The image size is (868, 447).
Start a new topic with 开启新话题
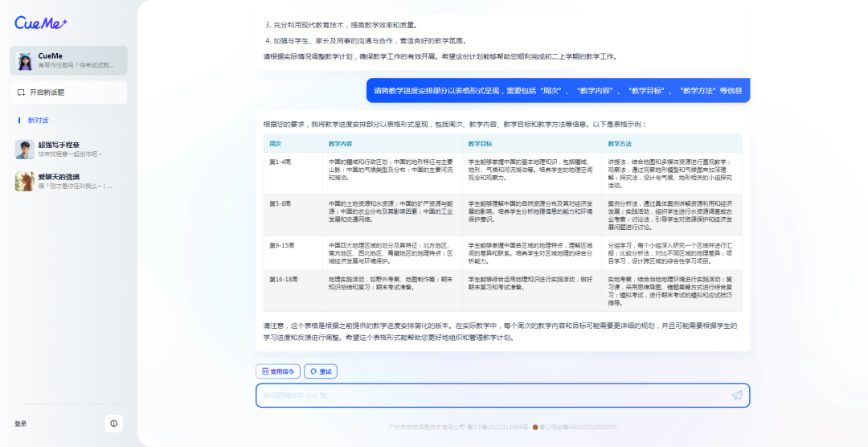pos(68,92)
